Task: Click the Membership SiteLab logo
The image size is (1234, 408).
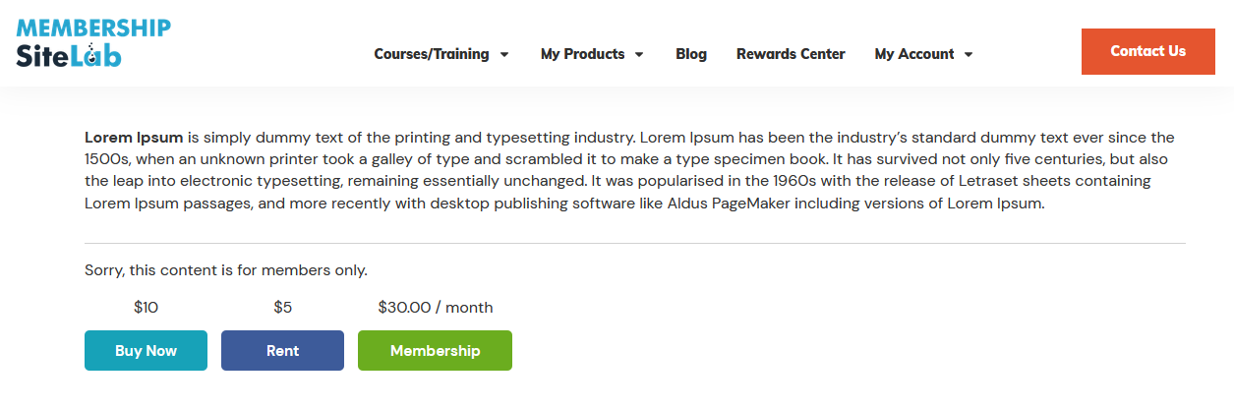Action: pos(93,43)
